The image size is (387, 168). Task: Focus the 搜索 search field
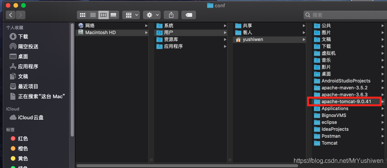point(345,15)
